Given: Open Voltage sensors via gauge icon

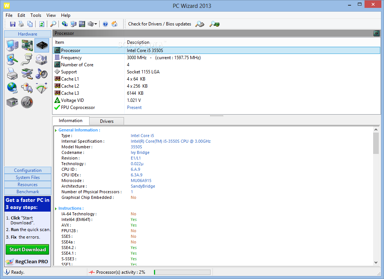Looking at the screenshot, I should point(41,87).
